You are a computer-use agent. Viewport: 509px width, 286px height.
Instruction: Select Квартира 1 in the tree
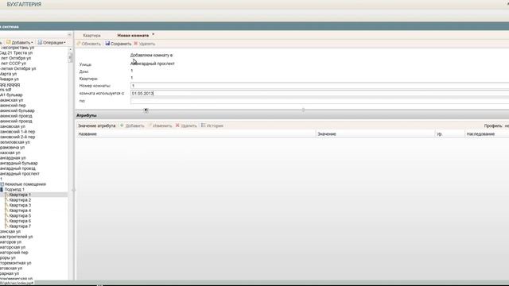[20, 195]
